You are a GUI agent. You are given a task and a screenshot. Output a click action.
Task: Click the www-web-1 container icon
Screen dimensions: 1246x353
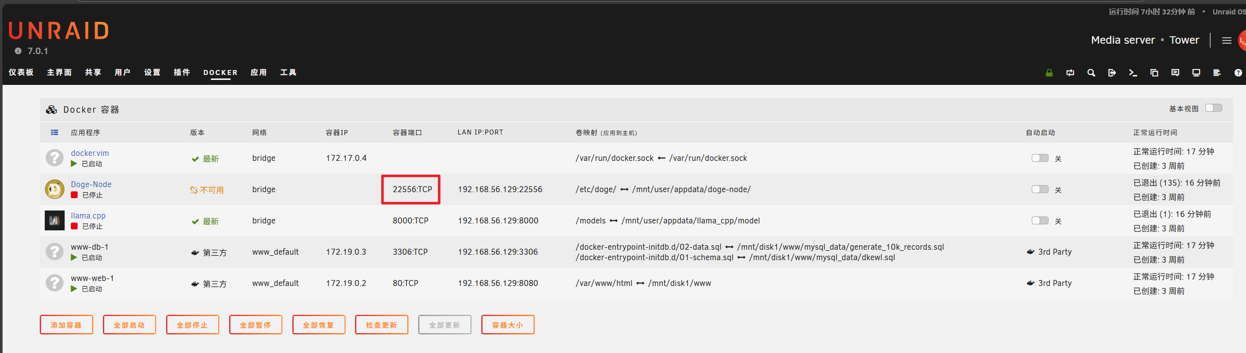click(55, 283)
